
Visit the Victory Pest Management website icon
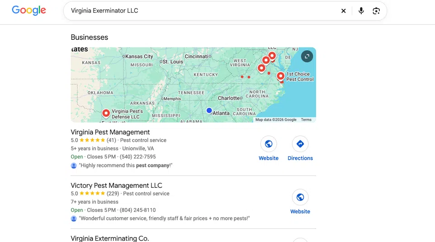tap(300, 197)
